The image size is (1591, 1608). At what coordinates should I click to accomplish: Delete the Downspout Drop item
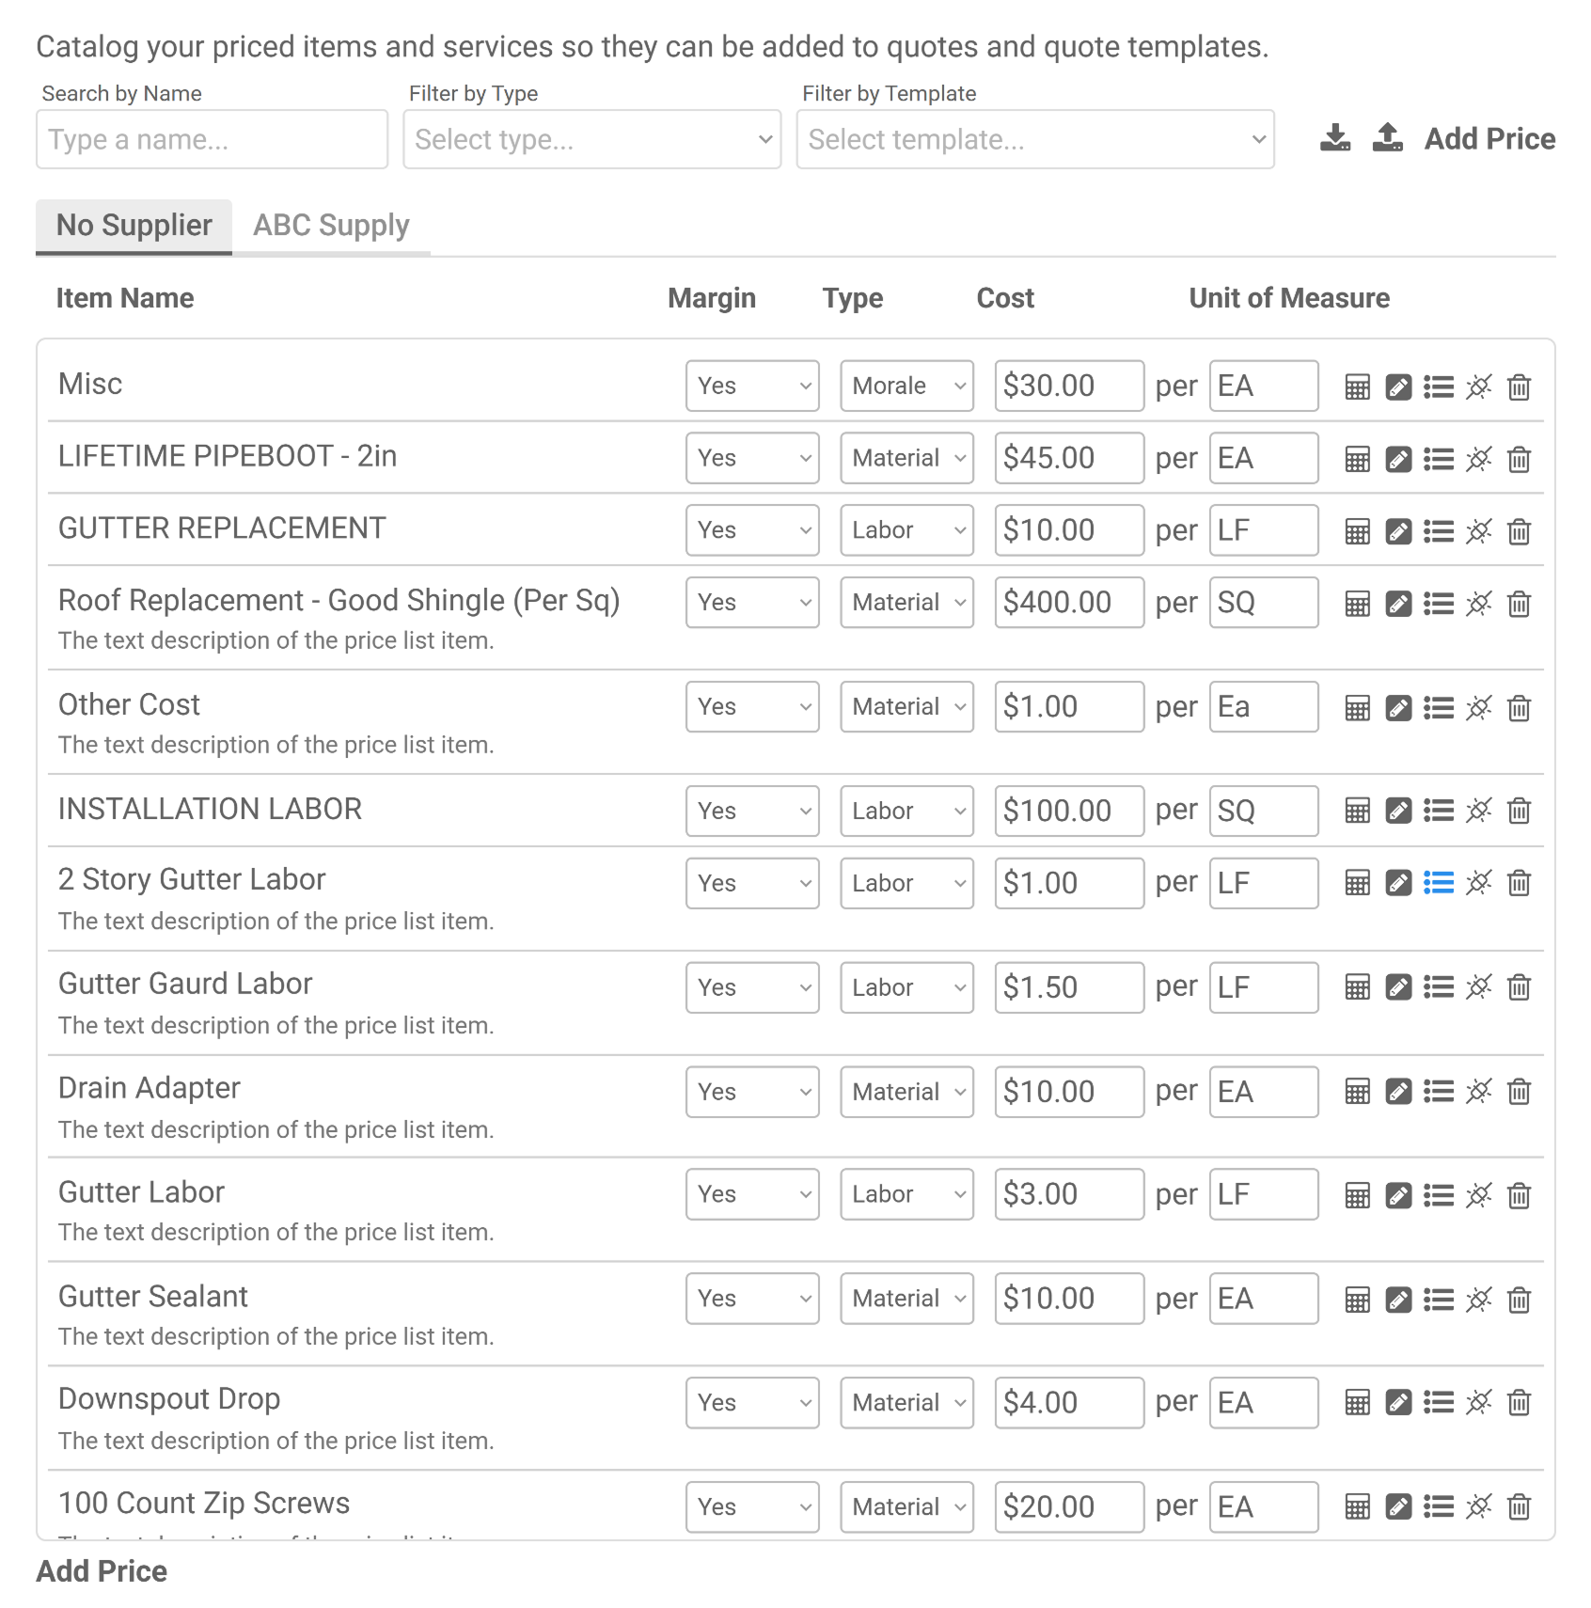point(1519,1403)
